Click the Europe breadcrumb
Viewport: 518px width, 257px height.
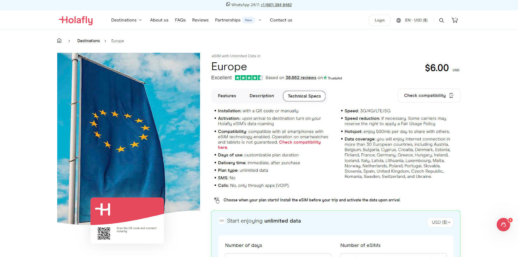click(118, 41)
